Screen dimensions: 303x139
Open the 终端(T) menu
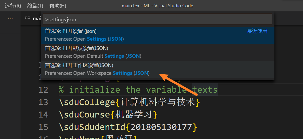point(35,6)
